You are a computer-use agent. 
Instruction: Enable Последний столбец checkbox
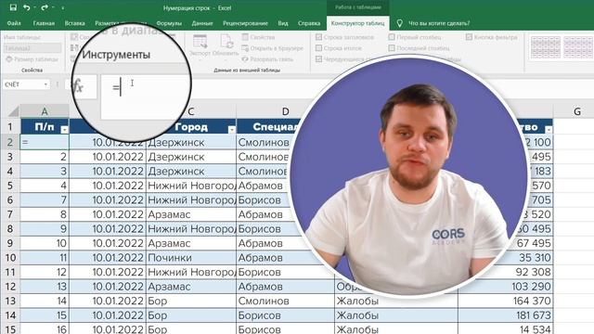coord(392,48)
